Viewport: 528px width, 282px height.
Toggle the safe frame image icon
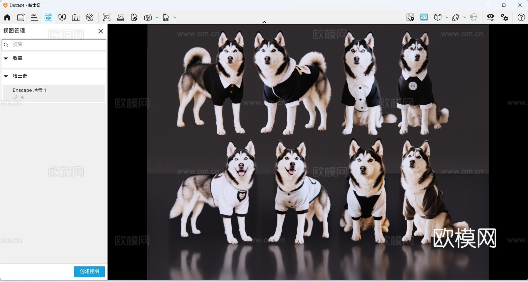coord(424,17)
